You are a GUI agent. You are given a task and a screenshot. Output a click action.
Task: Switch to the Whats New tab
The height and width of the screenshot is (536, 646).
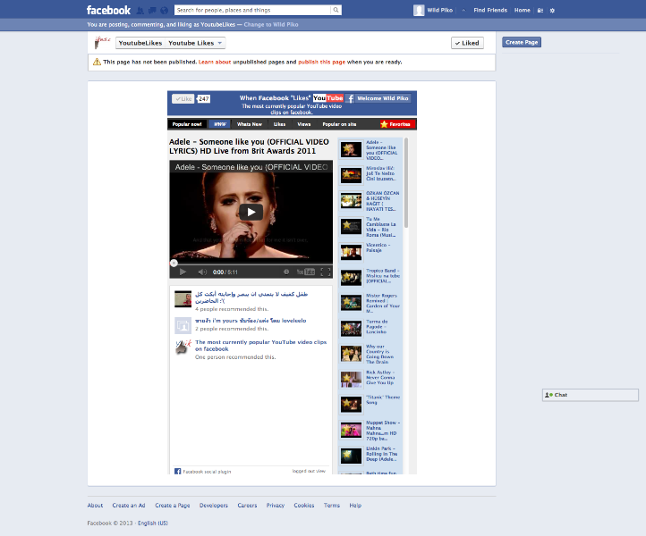coord(250,124)
